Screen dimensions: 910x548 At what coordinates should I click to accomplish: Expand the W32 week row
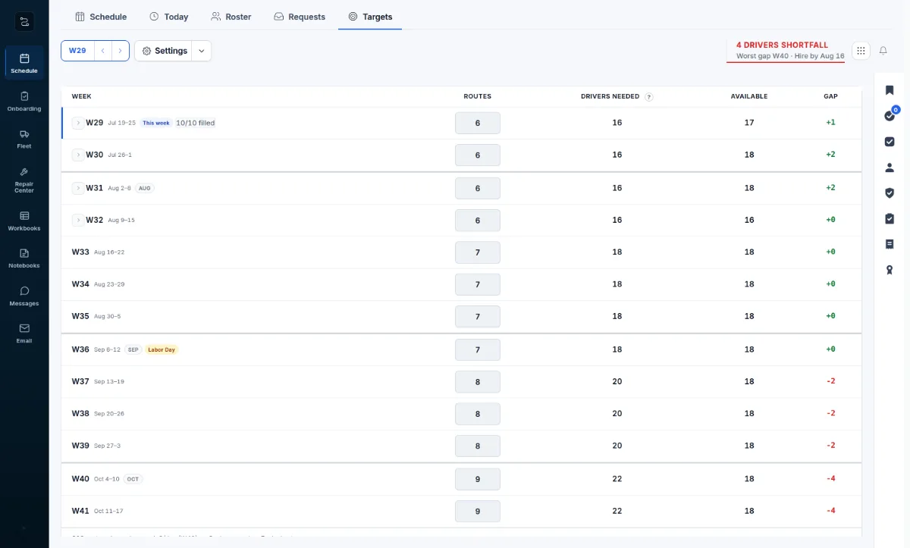[x=77, y=220]
